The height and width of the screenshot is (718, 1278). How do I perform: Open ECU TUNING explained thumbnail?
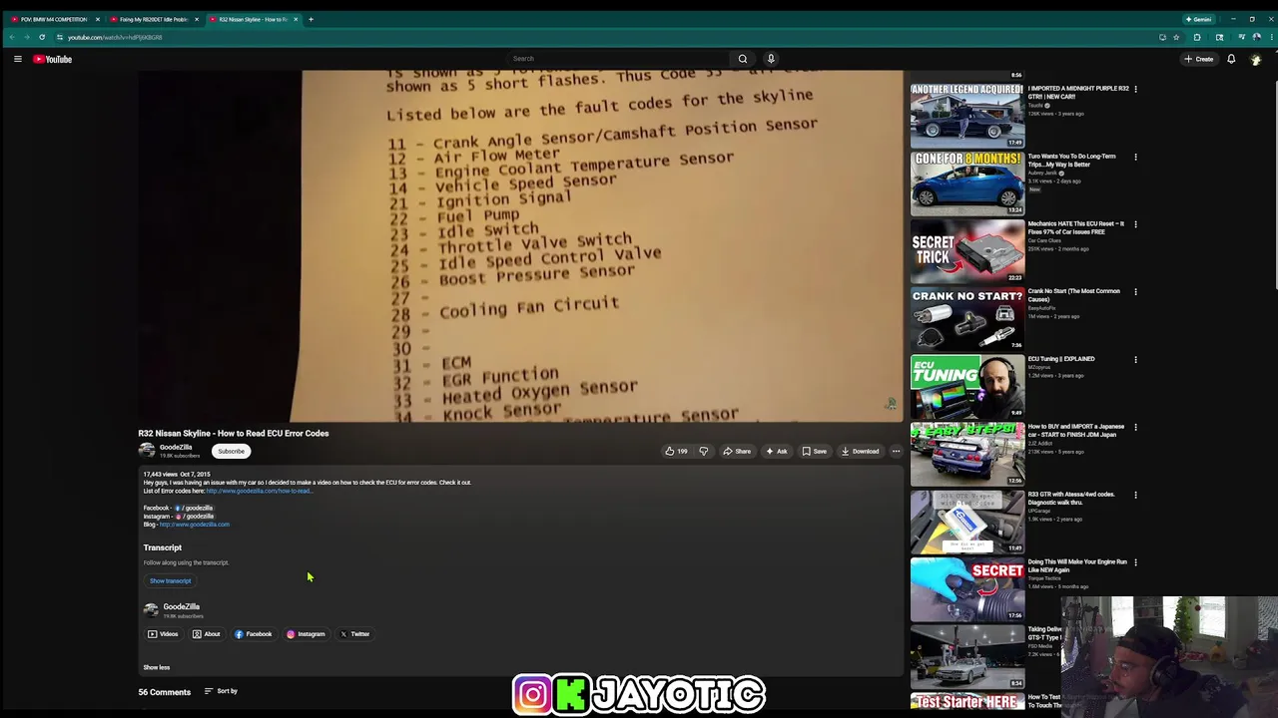(966, 386)
